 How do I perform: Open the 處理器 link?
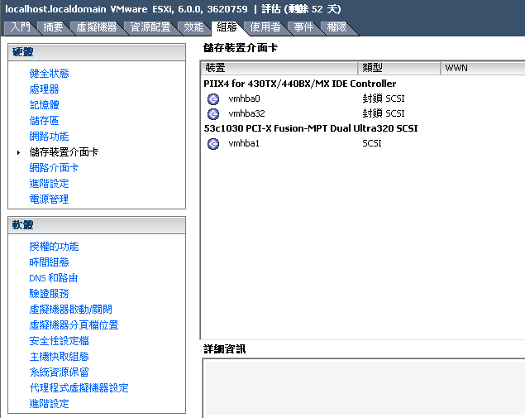(x=44, y=89)
